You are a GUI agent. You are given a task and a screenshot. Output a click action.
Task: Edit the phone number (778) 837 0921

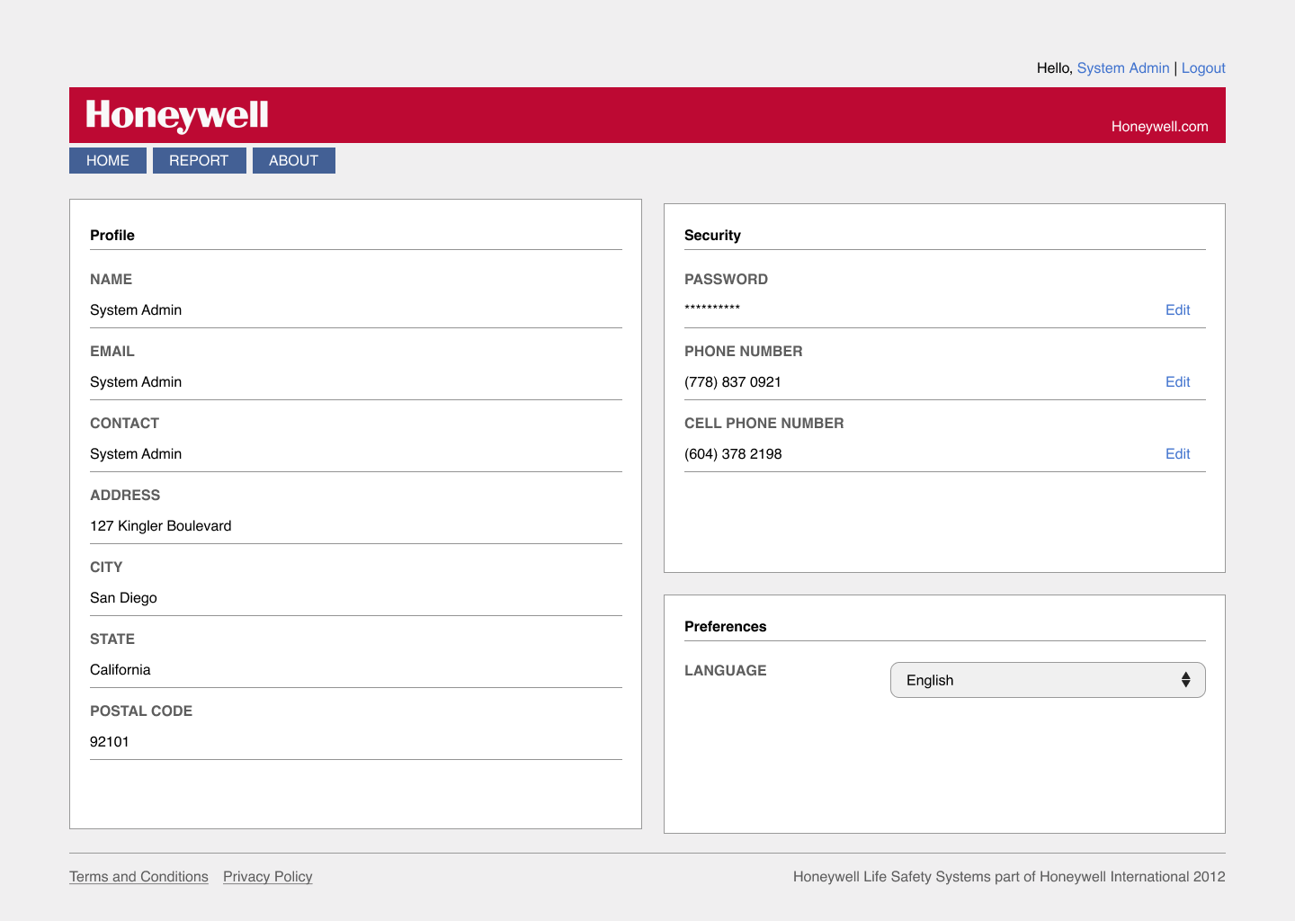tap(1177, 381)
